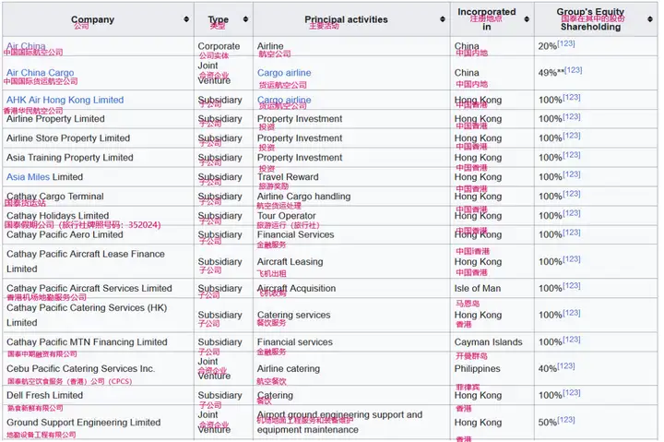Open reference [123] in MTN Financing Limited row

pyautogui.click(x=572, y=340)
